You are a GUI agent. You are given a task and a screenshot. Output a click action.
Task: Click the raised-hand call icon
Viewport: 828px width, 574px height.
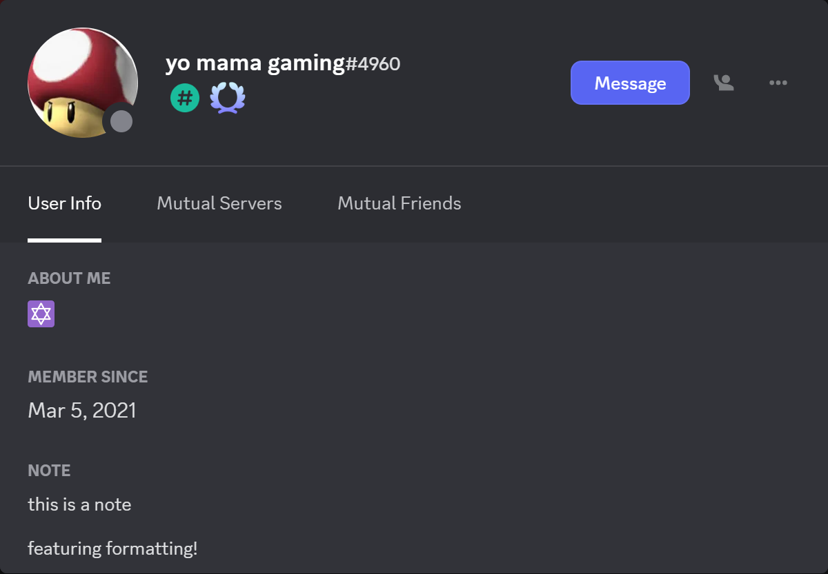724,82
